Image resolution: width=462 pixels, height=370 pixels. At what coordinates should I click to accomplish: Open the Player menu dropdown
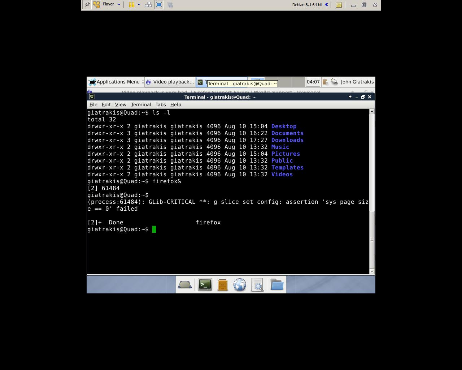[112, 4]
